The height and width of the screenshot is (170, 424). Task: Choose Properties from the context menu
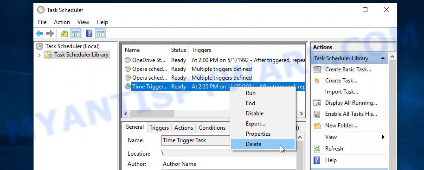[263, 134]
